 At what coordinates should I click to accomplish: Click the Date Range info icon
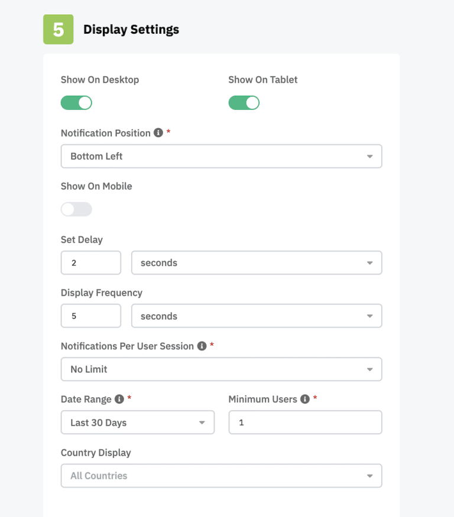point(119,399)
